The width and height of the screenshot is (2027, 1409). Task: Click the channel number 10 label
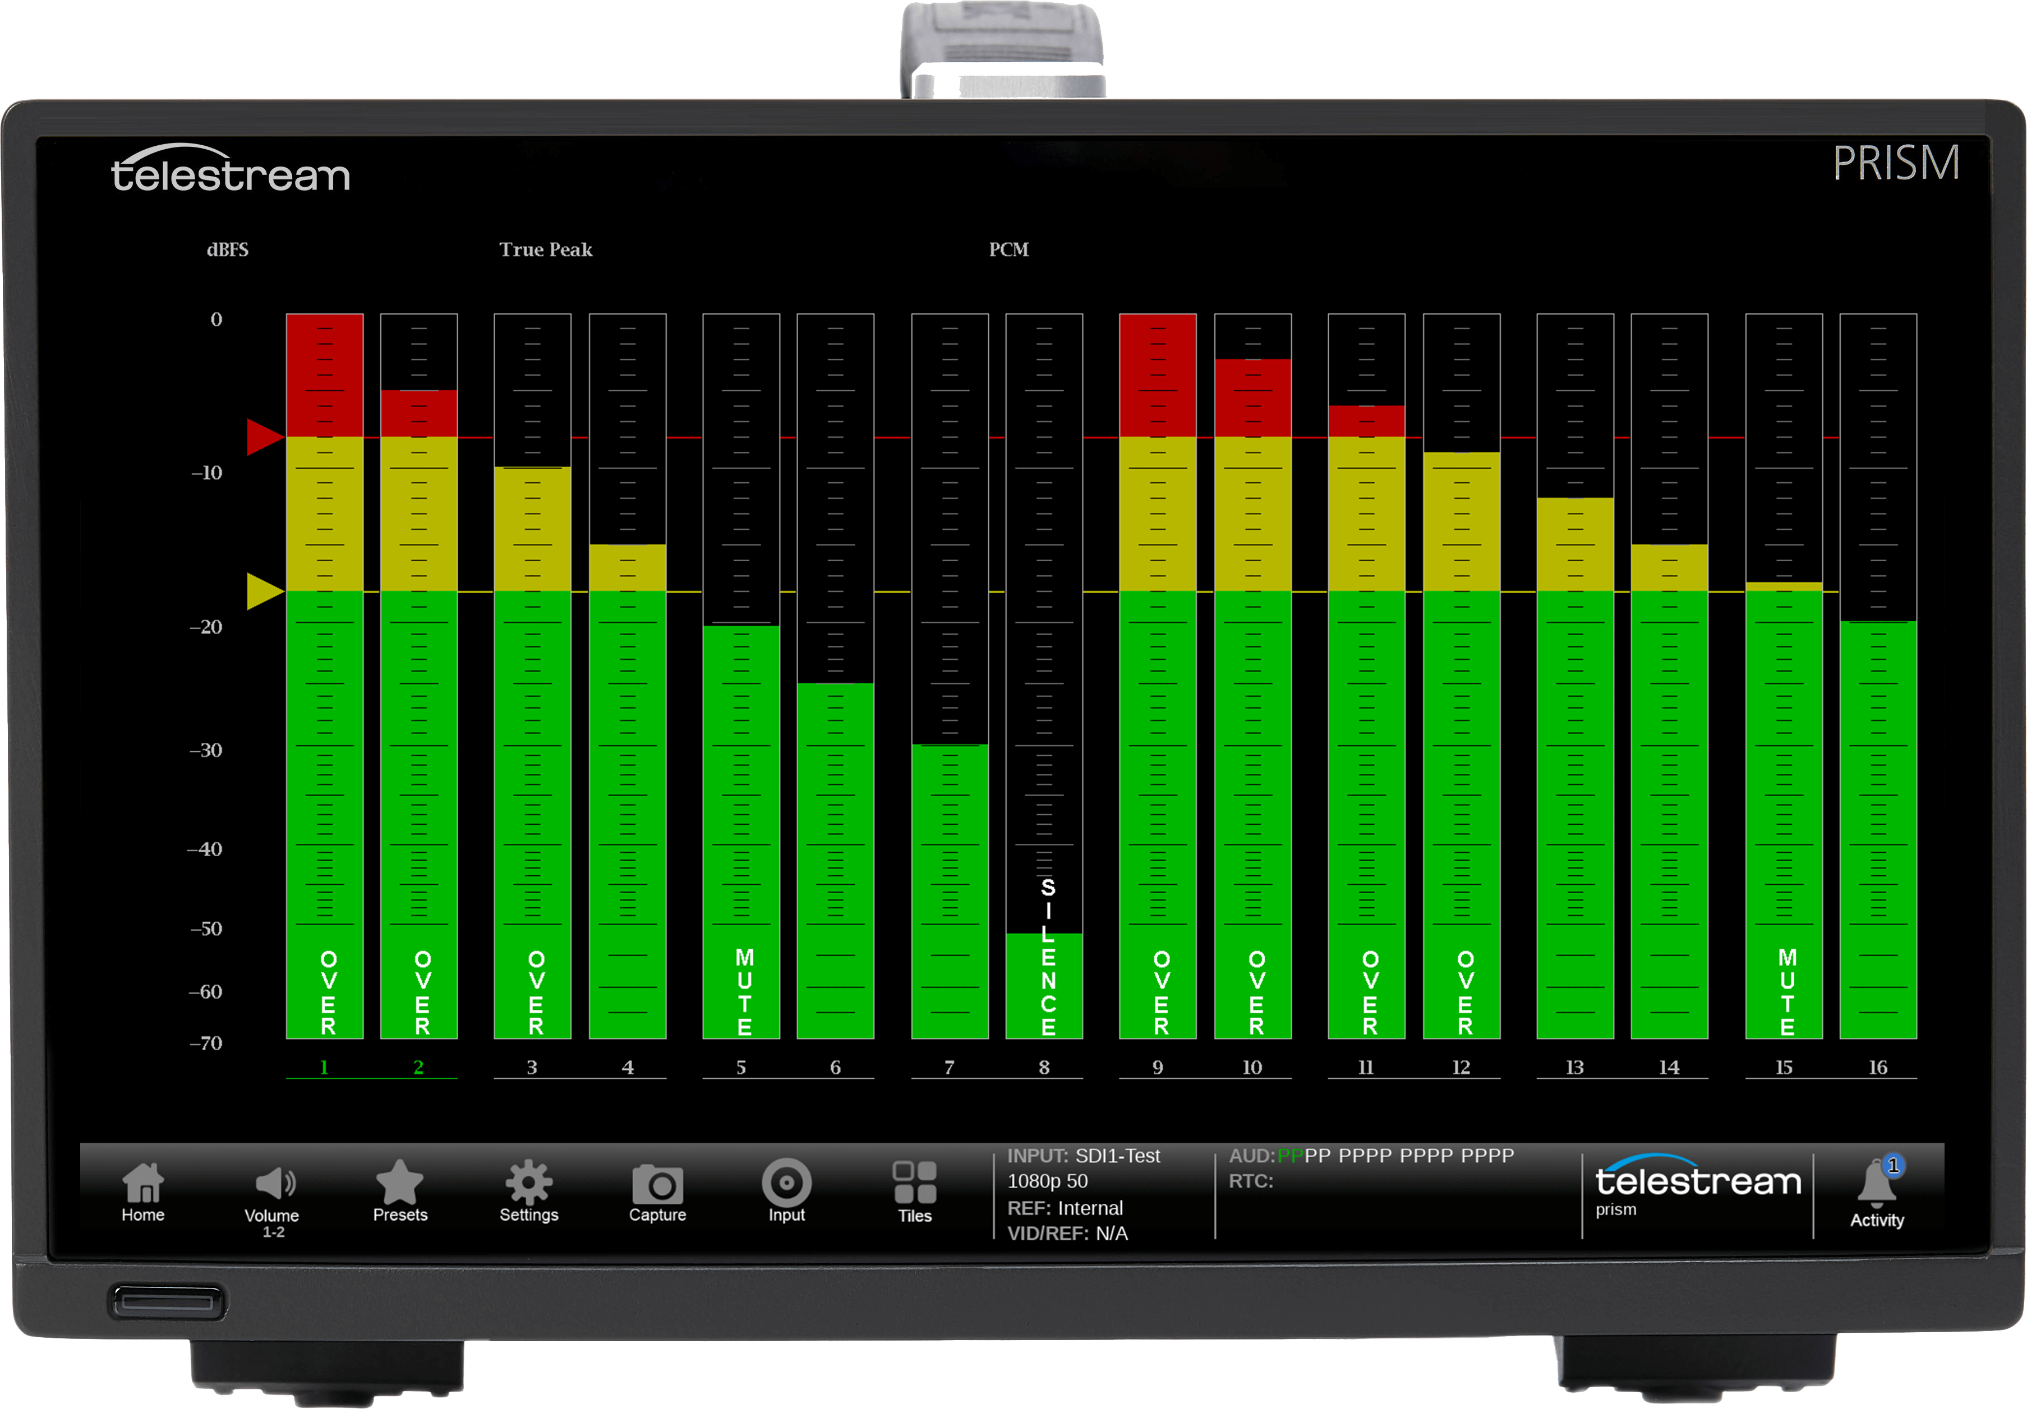click(1252, 1066)
